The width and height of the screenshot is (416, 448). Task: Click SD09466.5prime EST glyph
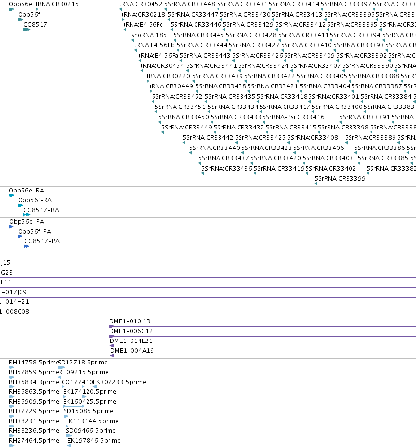pyautogui.click(x=69, y=436)
